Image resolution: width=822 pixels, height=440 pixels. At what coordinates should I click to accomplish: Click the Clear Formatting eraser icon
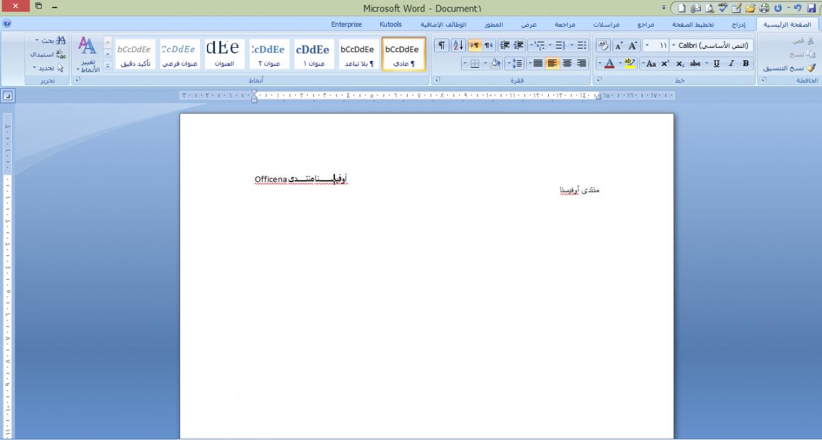coord(603,46)
